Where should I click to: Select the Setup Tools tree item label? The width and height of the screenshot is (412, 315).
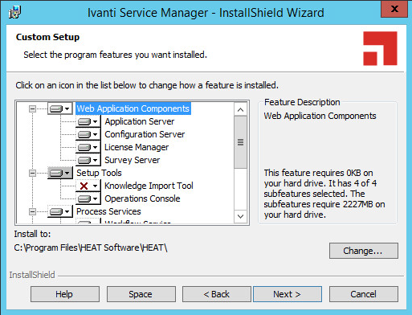[x=99, y=173]
